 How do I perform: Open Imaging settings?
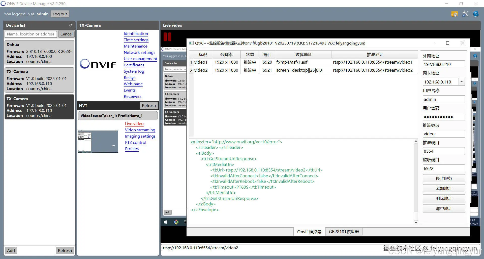(140, 136)
